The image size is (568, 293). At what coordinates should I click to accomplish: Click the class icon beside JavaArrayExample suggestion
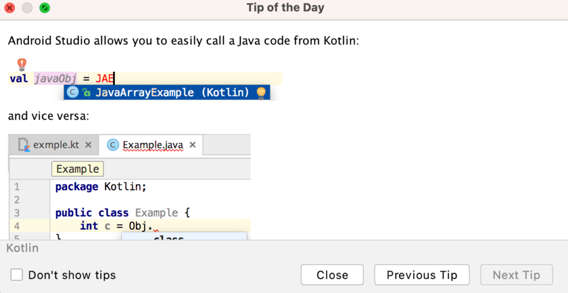73,92
